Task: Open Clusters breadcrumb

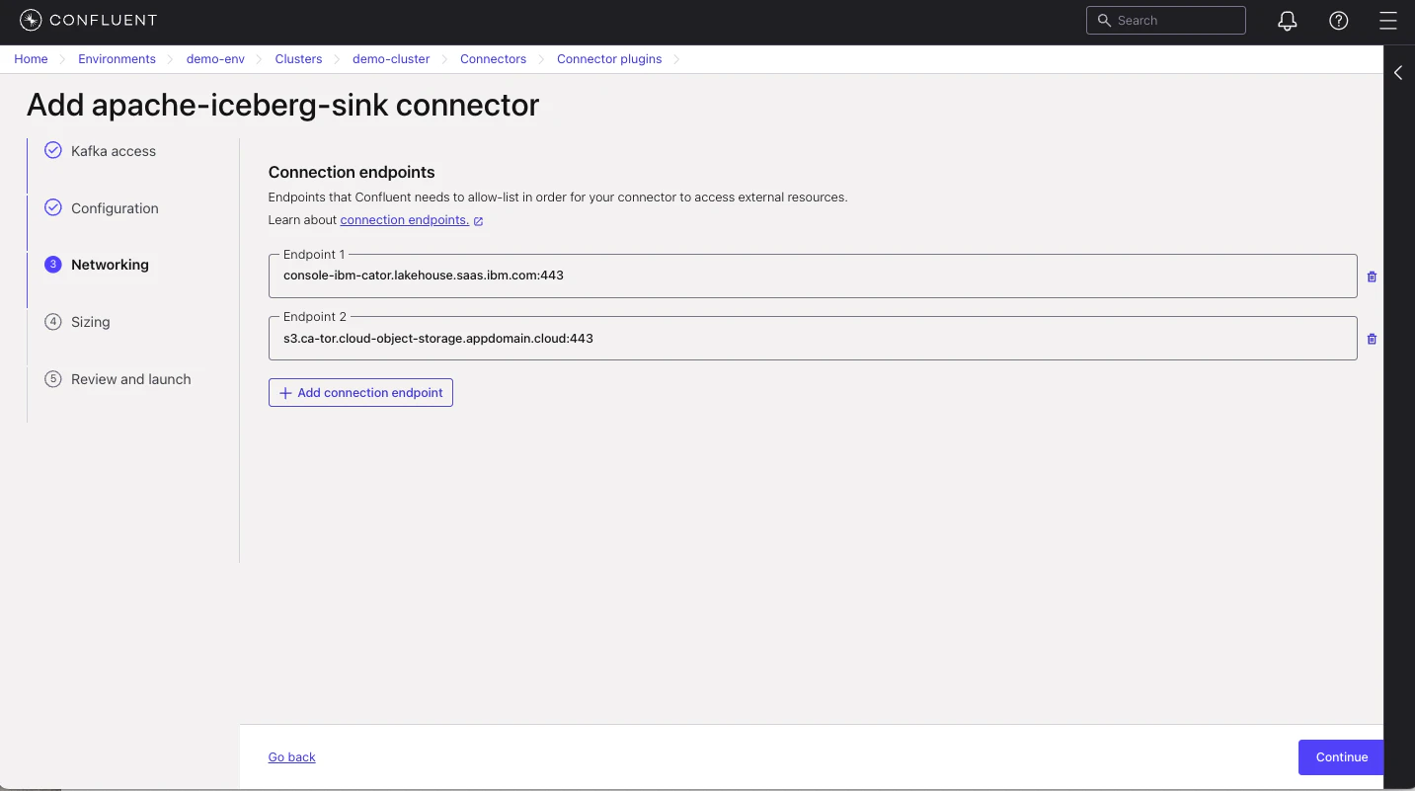Action: click(x=299, y=59)
